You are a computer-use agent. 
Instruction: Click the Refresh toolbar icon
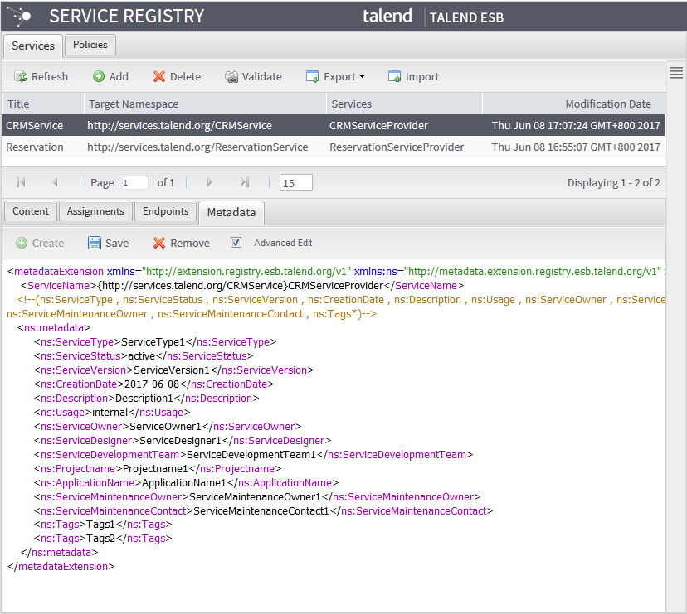(x=21, y=77)
